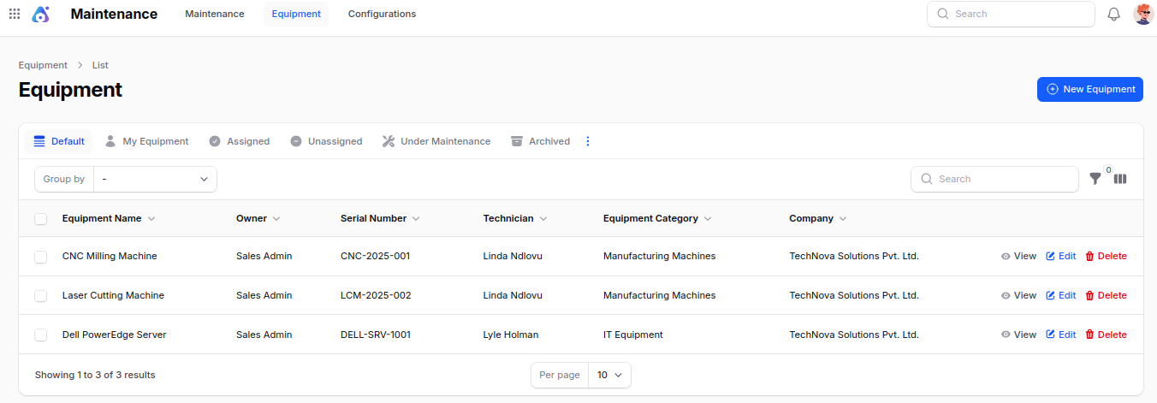
Task: Switch to the Assigned tab
Action: click(240, 141)
